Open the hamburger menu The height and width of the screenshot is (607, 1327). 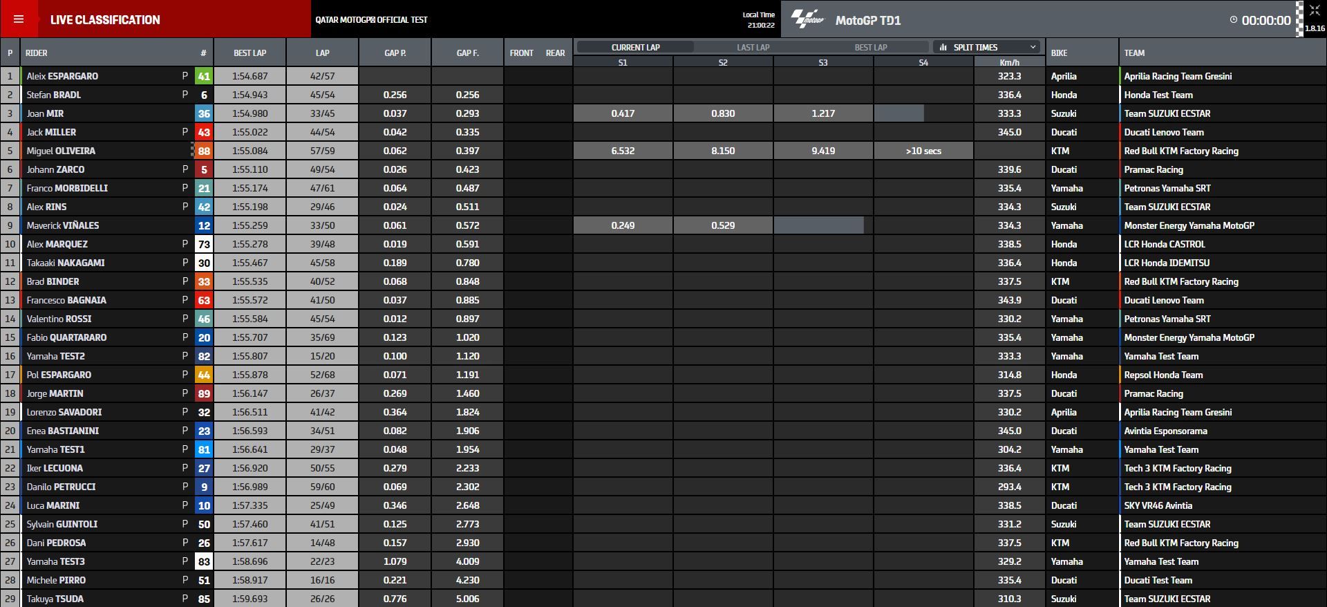coord(19,19)
